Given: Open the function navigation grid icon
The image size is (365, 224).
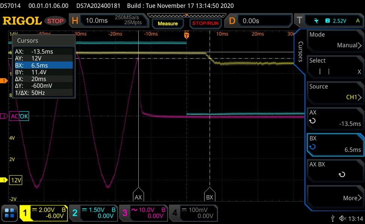Looking at the screenshot, I should coord(9,213).
